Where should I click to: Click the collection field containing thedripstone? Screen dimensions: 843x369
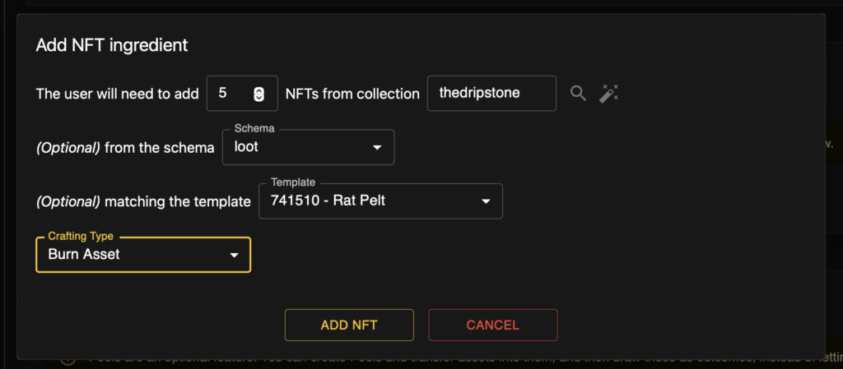pyautogui.click(x=491, y=94)
